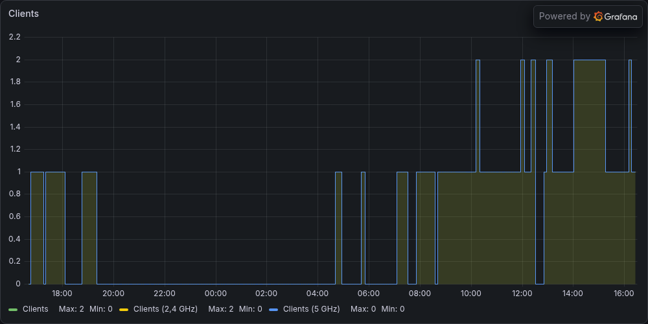Screen dimensions: 648x324
Task: Click the 10:00 time axis label
Action: point(471,294)
